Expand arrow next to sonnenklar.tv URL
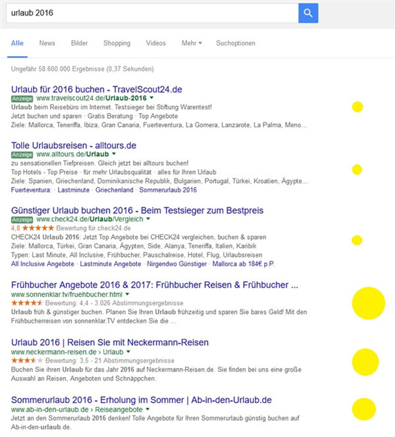 click(127, 294)
